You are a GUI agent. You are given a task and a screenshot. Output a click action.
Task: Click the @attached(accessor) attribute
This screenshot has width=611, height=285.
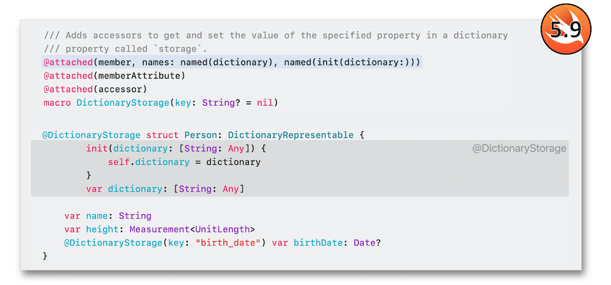pyautogui.click(x=95, y=90)
